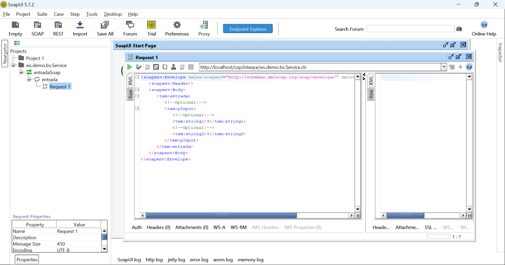
Task: Click the binoculars Search Forum icon
Action: [x=459, y=29]
